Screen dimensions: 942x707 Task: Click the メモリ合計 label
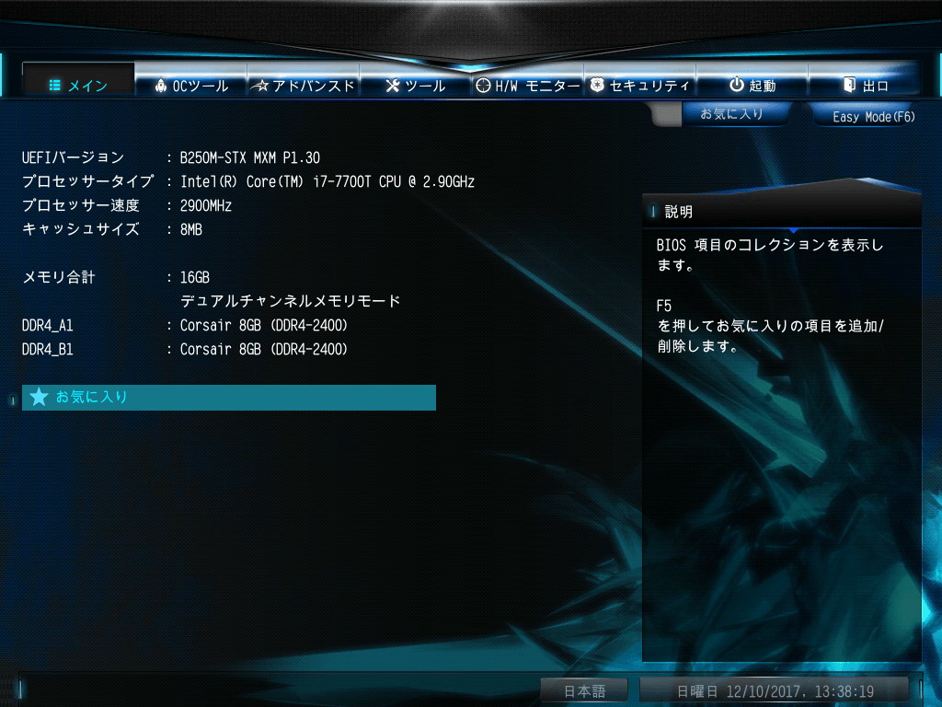pyautogui.click(x=58, y=277)
